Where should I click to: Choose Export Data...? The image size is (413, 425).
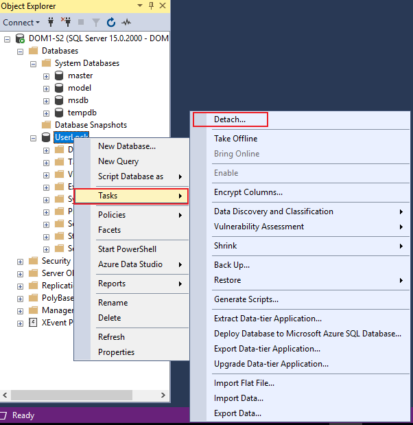pos(300,413)
